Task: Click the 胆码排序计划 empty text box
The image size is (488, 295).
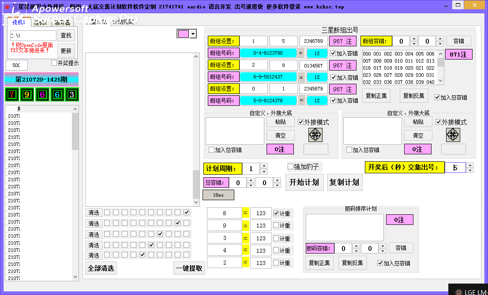Action: [x=345, y=228]
